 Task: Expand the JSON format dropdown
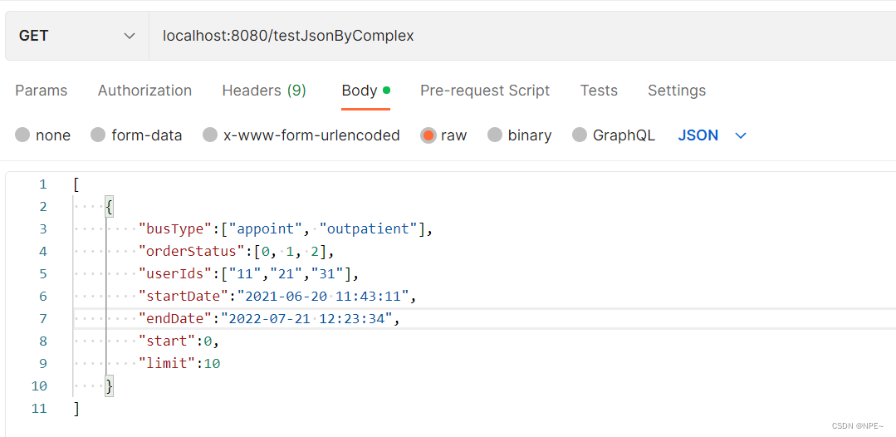click(x=698, y=135)
